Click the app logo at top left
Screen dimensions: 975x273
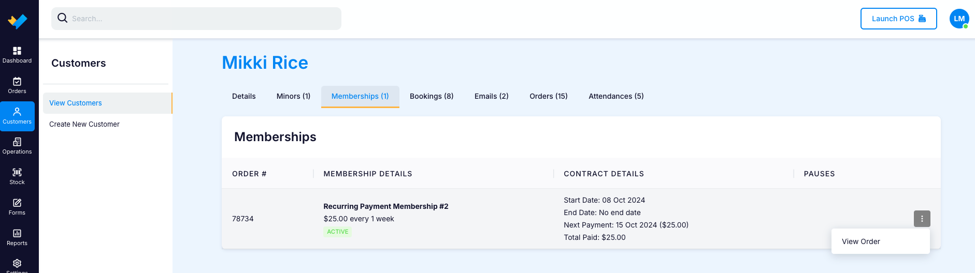pyautogui.click(x=18, y=21)
